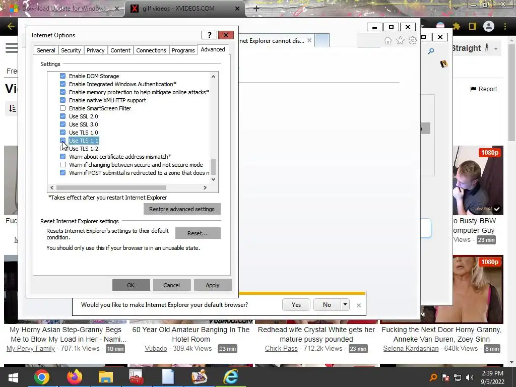Click Yes to make IE default browser
Image resolution: width=516 pixels, height=387 pixels.
(296, 305)
